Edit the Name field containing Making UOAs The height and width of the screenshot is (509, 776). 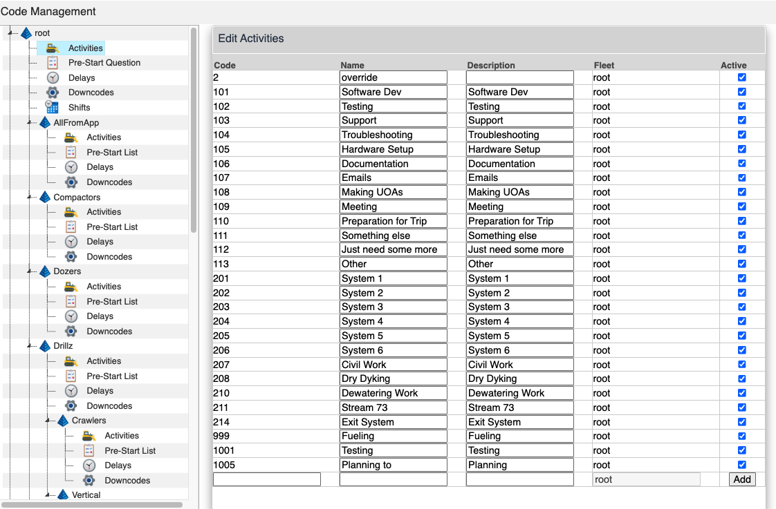coord(394,192)
